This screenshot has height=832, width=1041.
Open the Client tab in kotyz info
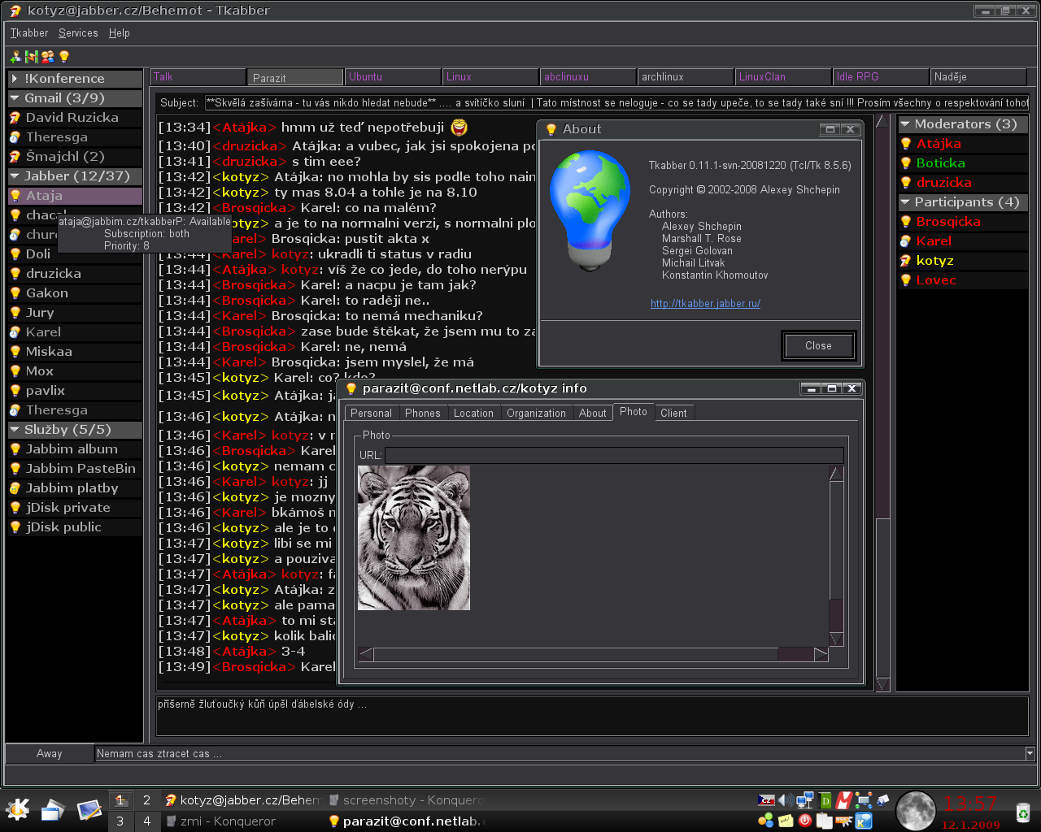click(x=673, y=414)
